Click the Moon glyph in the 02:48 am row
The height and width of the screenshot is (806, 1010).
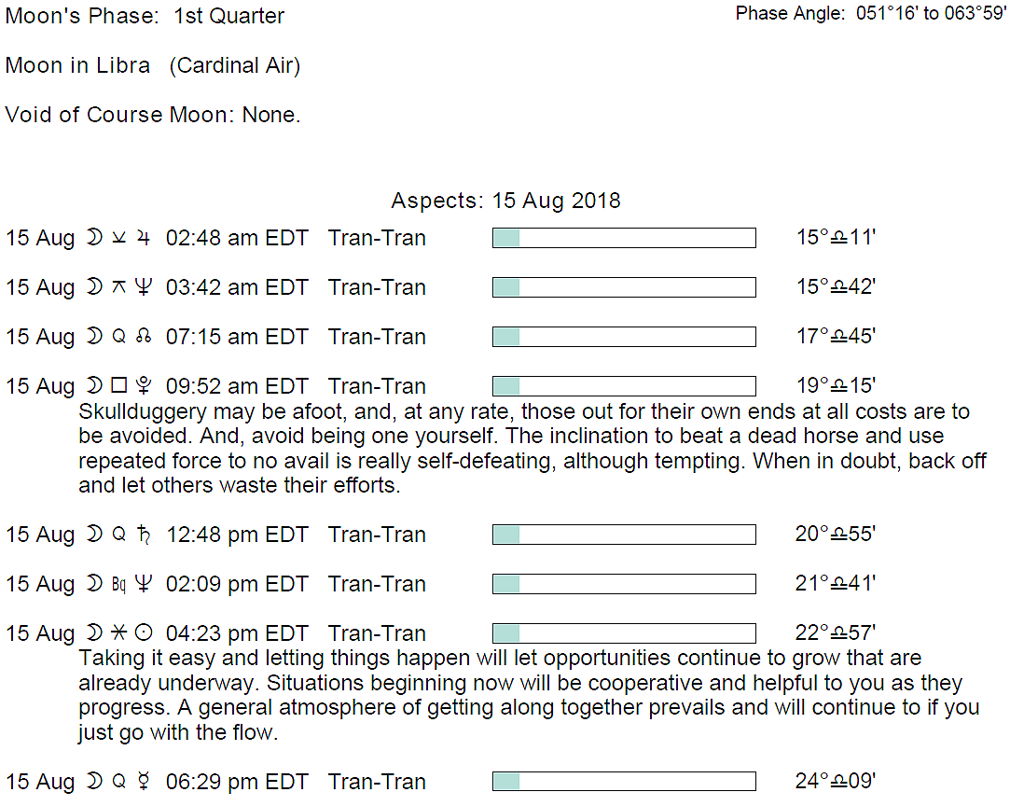tap(94, 238)
